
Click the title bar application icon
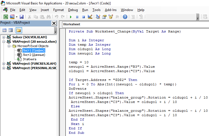click(3, 3)
